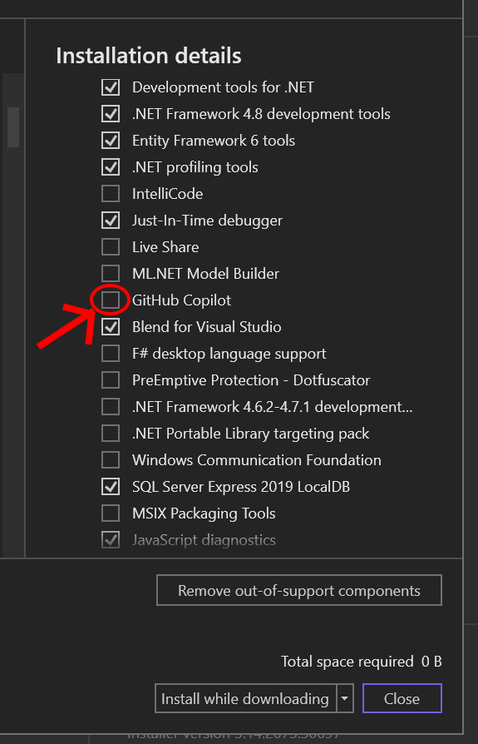
Task: Click the Close button
Action: click(x=402, y=698)
